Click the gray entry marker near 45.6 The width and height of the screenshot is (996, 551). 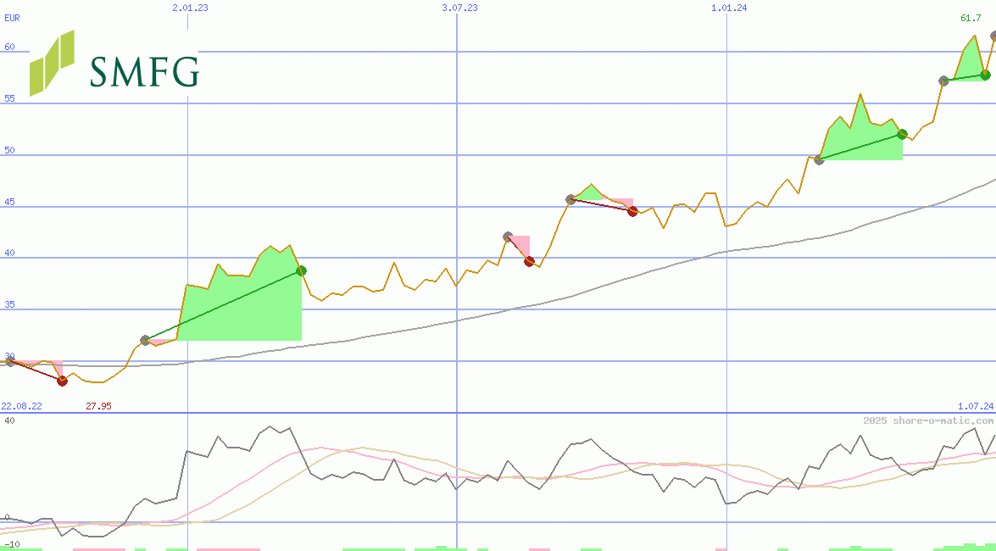(570, 199)
